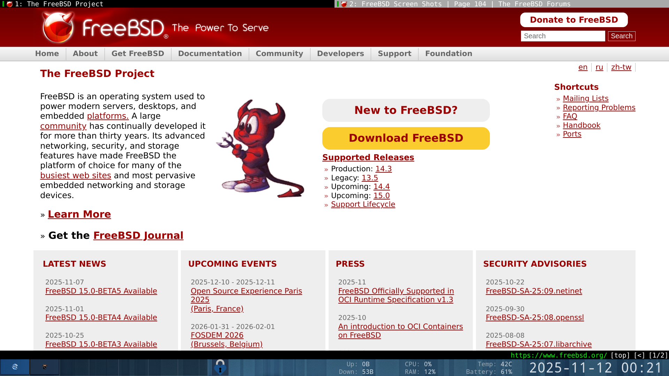Open the FreeBSD-SA-25:08.openssl advisory
669x376 pixels.
535,318
